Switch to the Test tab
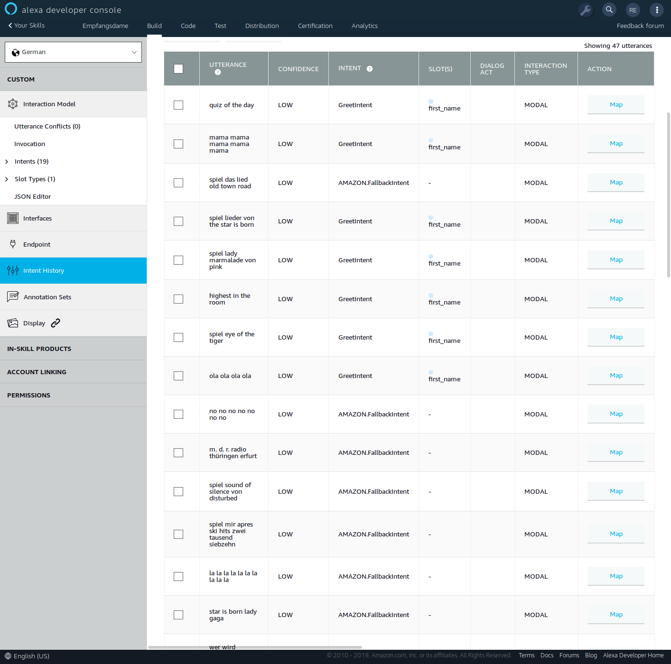671x664 pixels. [x=220, y=26]
